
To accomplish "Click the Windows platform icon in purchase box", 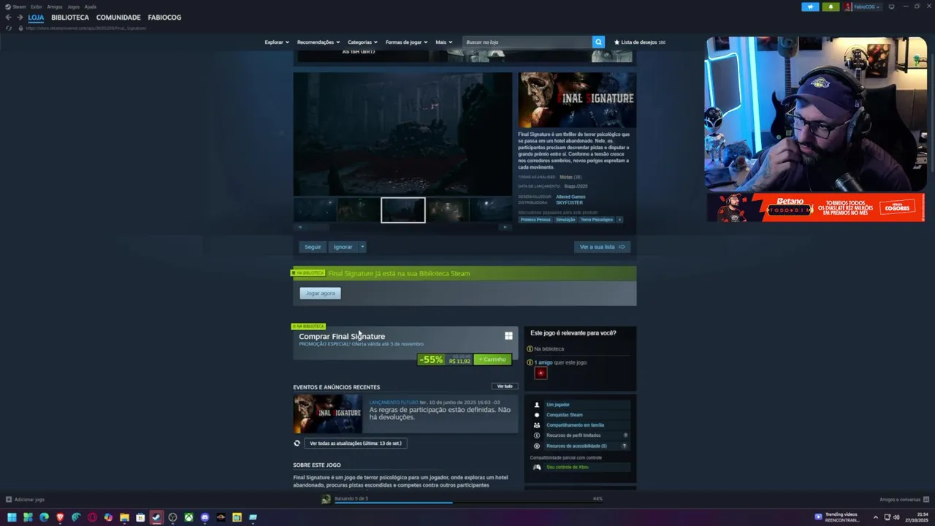I will pos(508,336).
